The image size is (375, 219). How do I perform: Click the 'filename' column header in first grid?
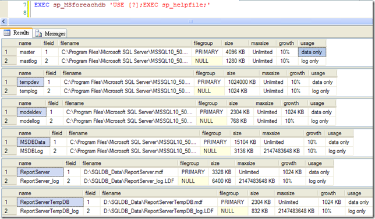(x=125, y=43)
